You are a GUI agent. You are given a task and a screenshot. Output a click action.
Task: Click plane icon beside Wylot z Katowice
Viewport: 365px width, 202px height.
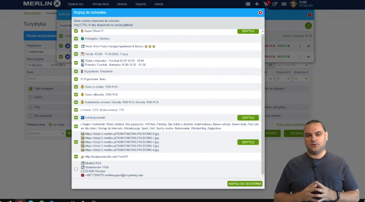(x=82, y=61)
